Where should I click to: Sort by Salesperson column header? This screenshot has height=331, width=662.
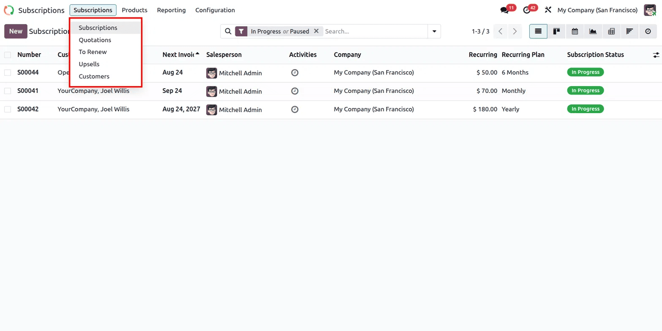coord(224,55)
